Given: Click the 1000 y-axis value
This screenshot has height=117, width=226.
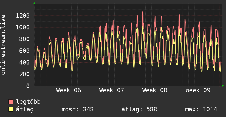Looking at the screenshot, I should 23,27.
